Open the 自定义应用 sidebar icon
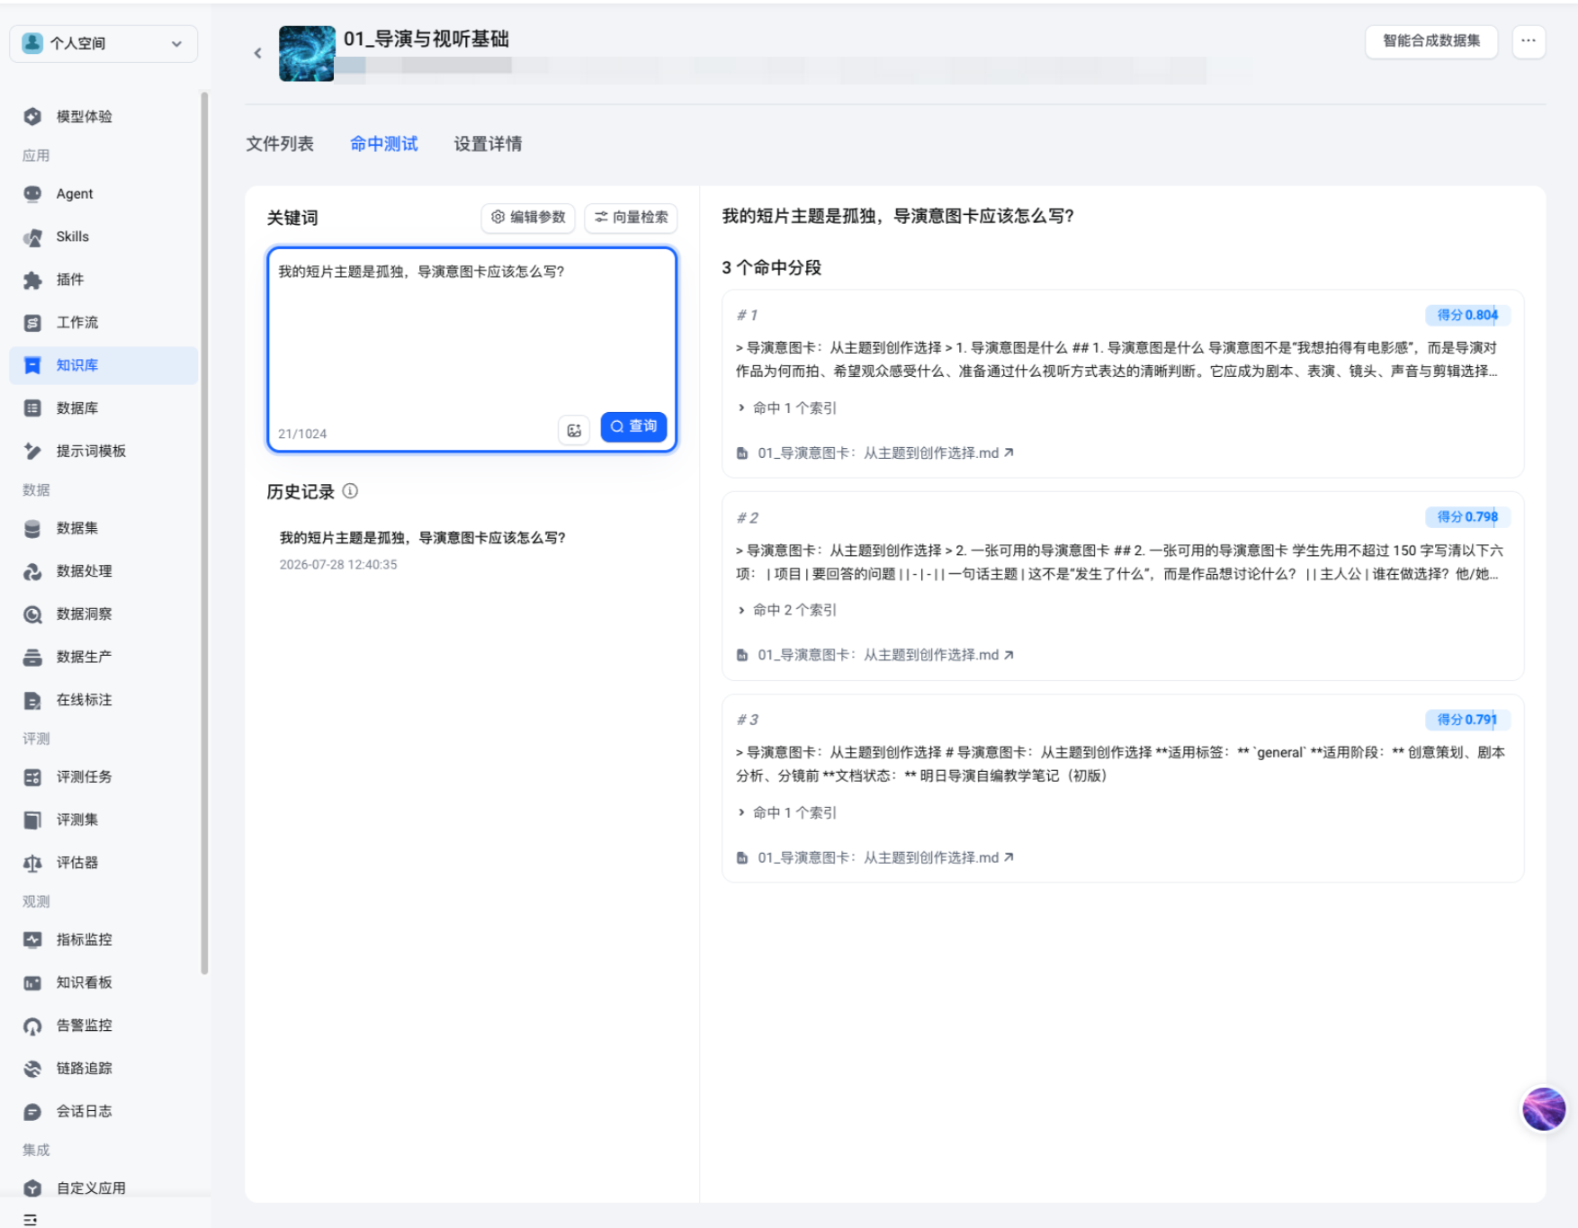 [32, 1188]
